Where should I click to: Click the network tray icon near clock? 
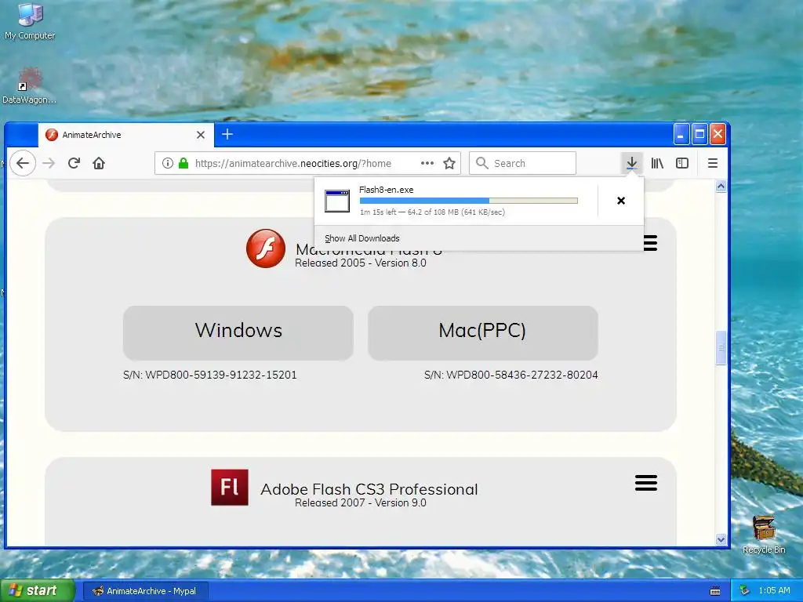pyautogui.click(x=745, y=591)
